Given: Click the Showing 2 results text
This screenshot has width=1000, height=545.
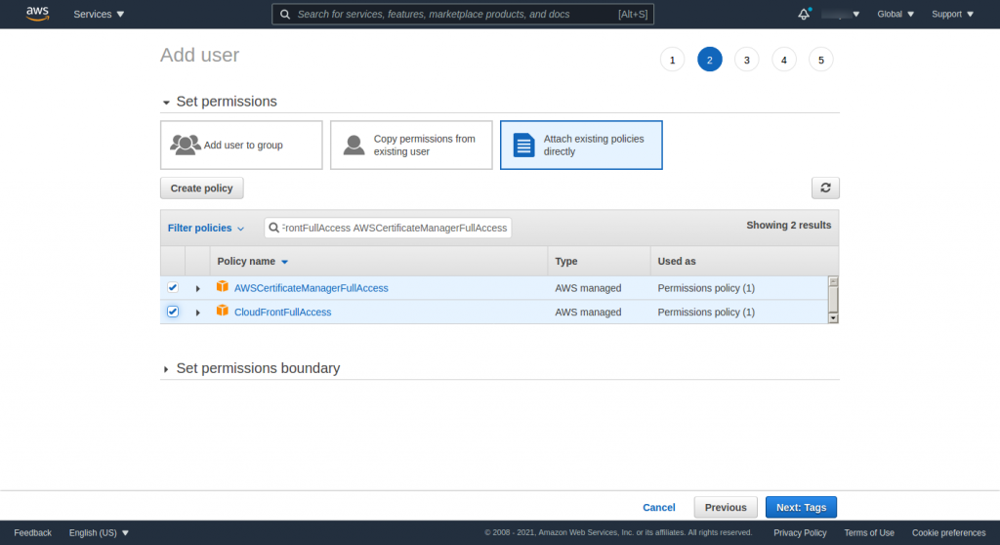Looking at the screenshot, I should pyautogui.click(x=789, y=225).
